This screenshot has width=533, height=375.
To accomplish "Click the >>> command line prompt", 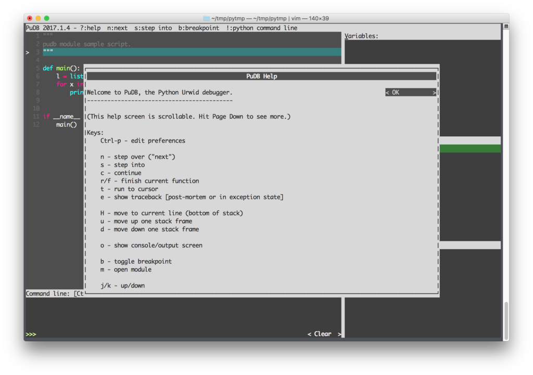I will click(x=31, y=334).
